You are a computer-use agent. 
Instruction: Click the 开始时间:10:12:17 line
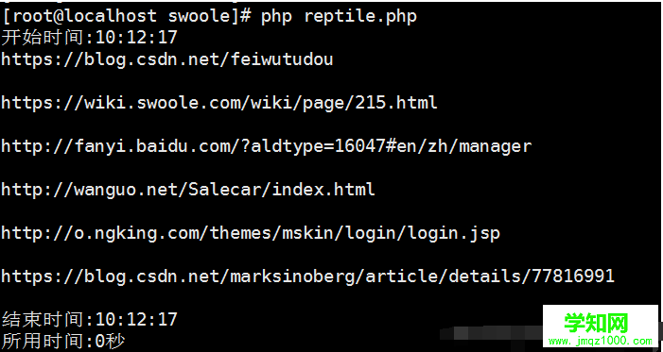(x=89, y=37)
